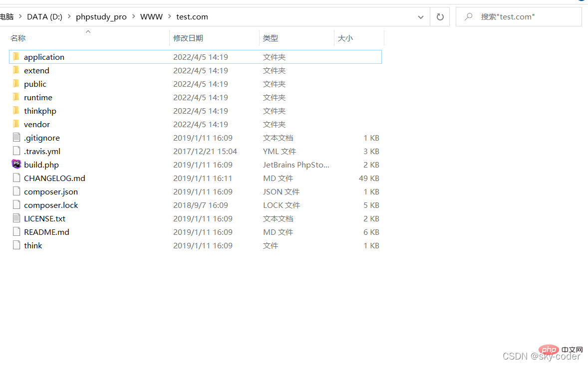
Task: Navigate to phpstudy_pro in the breadcrumb
Action: click(x=101, y=17)
